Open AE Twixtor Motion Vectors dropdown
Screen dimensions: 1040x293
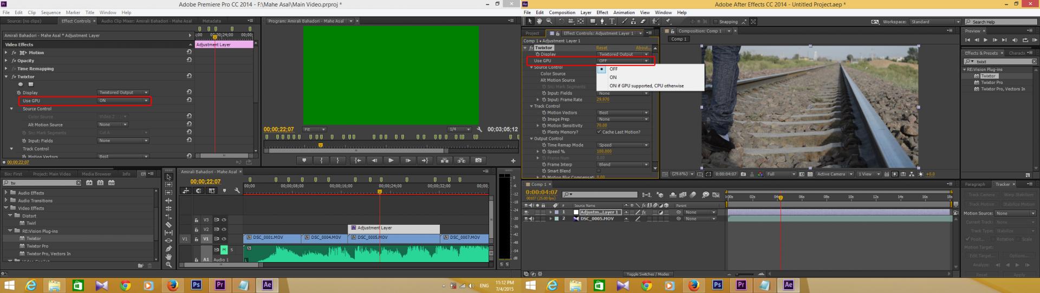(623, 113)
